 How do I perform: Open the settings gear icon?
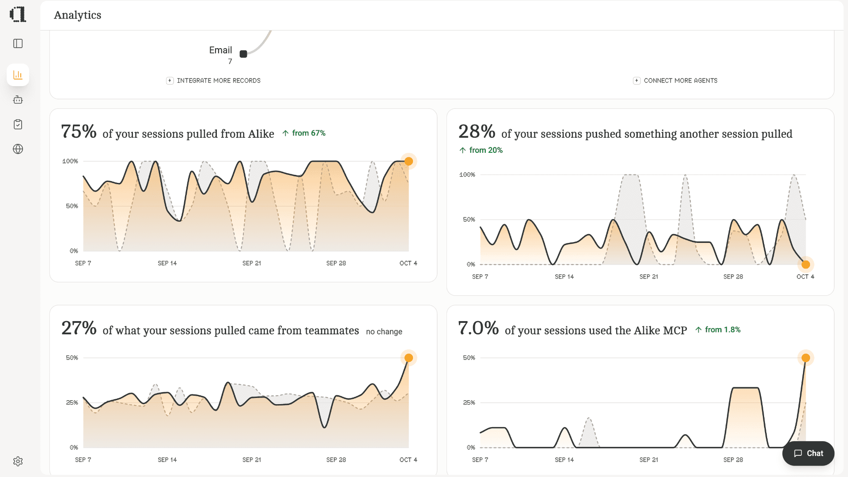pyautogui.click(x=18, y=461)
